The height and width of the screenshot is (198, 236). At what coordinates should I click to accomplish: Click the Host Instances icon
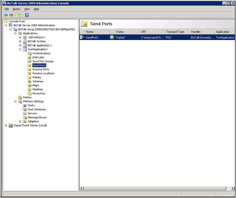click(25, 109)
